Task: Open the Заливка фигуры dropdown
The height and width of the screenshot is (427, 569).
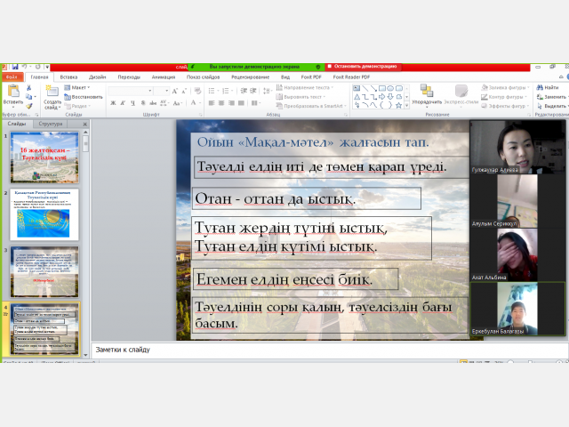Action: pyautogui.click(x=504, y=87)
